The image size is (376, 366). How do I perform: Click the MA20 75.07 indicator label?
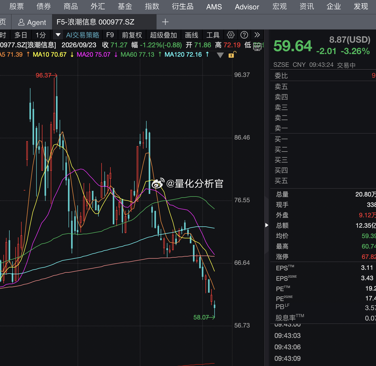tap(94, 55)
